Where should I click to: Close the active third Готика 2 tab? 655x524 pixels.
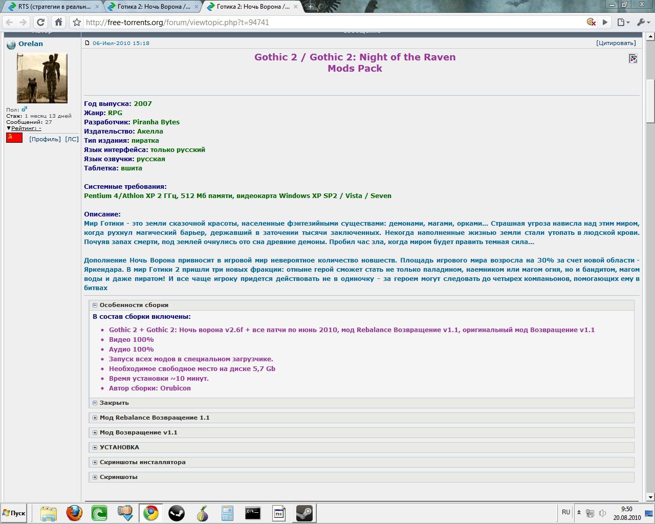(x=296, y=7)
